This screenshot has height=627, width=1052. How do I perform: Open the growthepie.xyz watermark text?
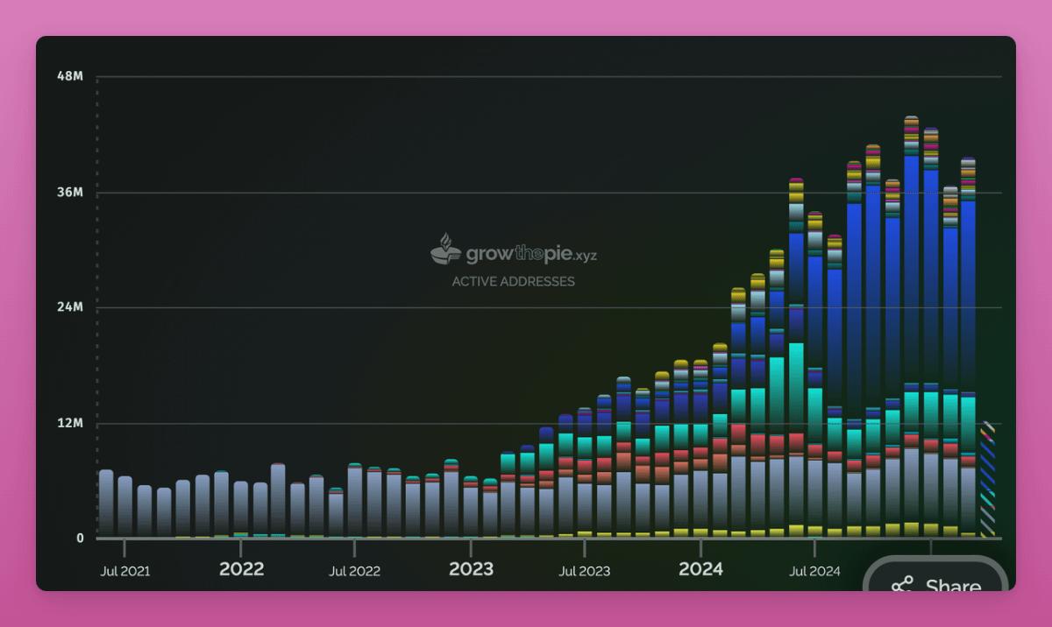pyautogui.click(x=530, y=255)
